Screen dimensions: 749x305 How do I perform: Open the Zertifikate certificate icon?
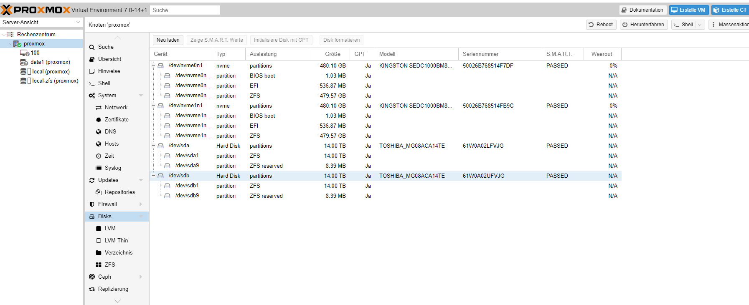(x=99, y=120)
